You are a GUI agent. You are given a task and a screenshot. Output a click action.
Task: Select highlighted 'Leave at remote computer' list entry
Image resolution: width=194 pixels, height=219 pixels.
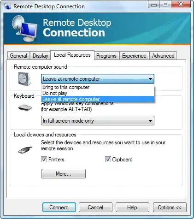tap(98, 99)
